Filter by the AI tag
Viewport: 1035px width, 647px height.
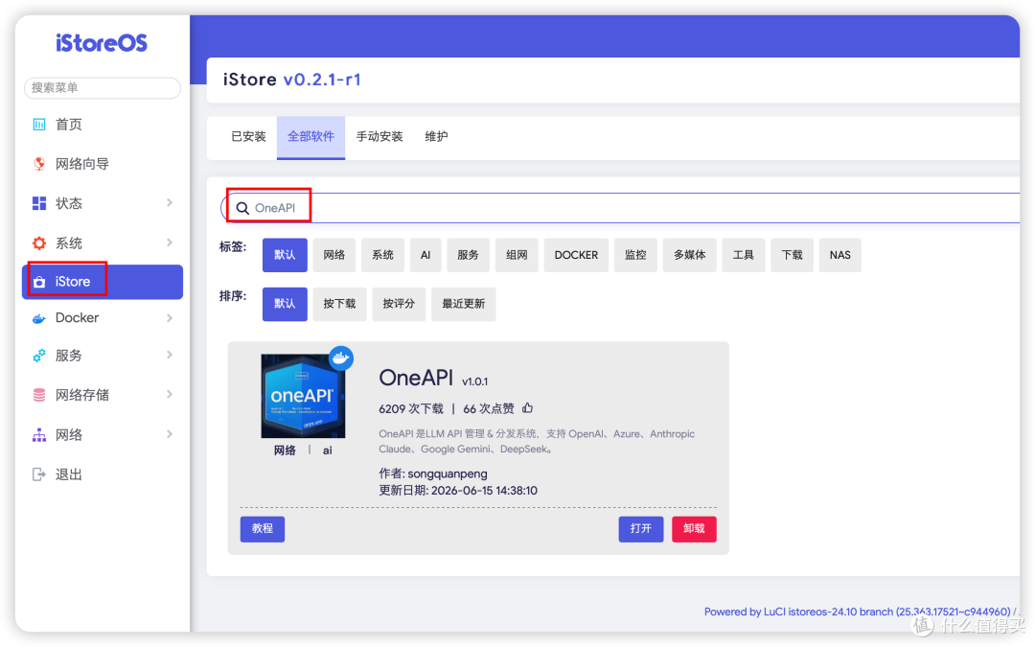(x=425, y=255)
